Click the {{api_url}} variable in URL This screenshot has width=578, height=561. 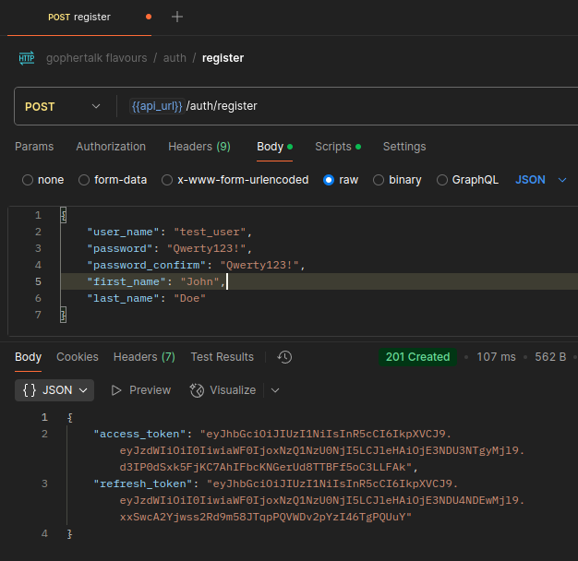coord(157,106)
